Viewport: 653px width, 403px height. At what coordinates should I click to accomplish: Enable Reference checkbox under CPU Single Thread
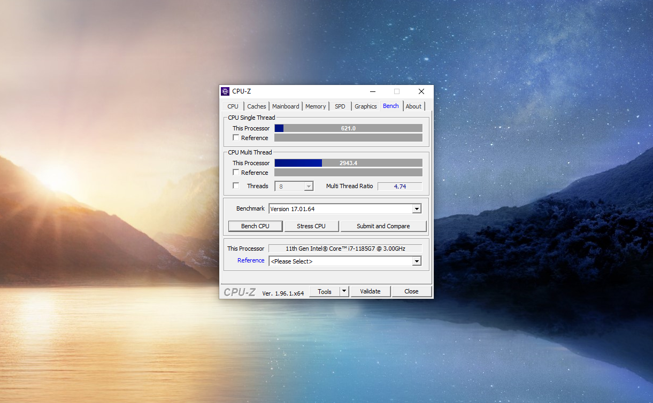tap(236, 138)
